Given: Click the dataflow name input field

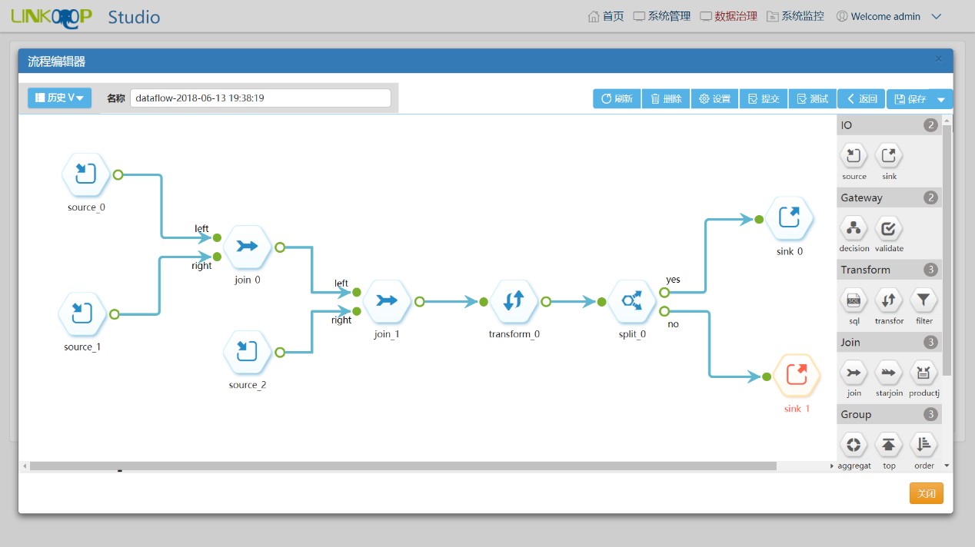Looking at the screenshot, I should point(261,98).
